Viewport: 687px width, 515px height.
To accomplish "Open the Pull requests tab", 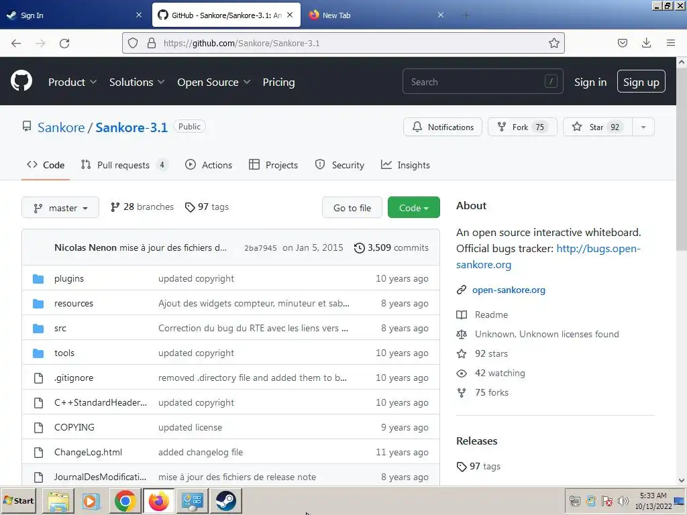I will tap(124, 165).
